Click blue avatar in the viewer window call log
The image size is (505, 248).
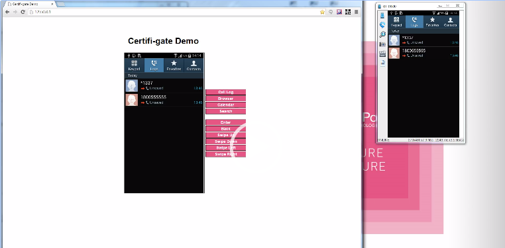[x=394, y=40]
